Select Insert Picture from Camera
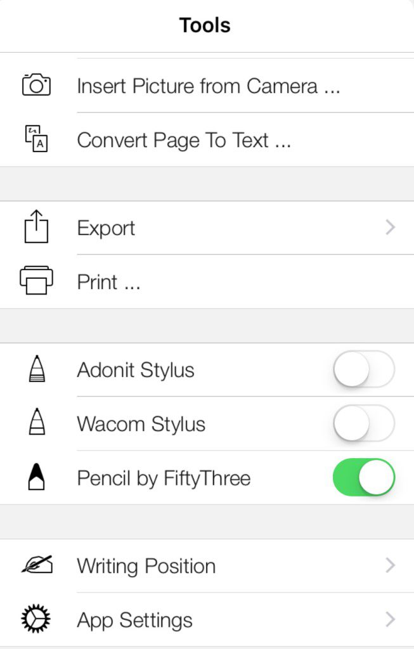The height and width of the screenshot is (649, 414). [209, 86]
